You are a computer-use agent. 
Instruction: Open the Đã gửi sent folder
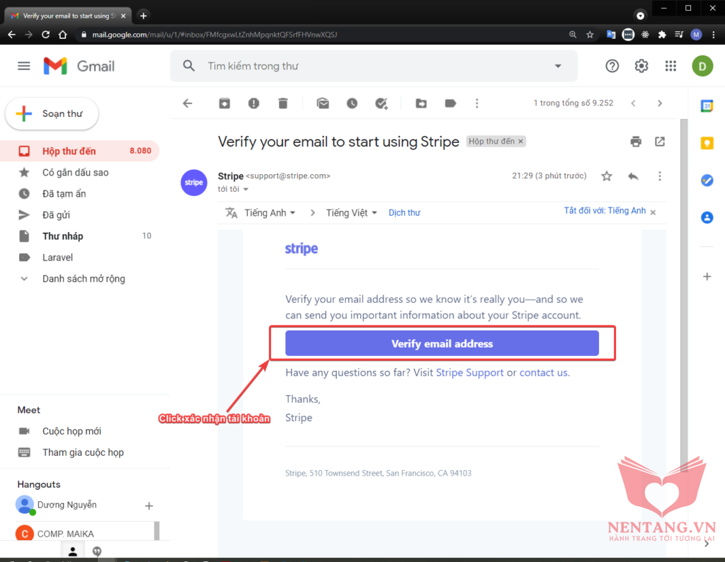click(56, 215)
